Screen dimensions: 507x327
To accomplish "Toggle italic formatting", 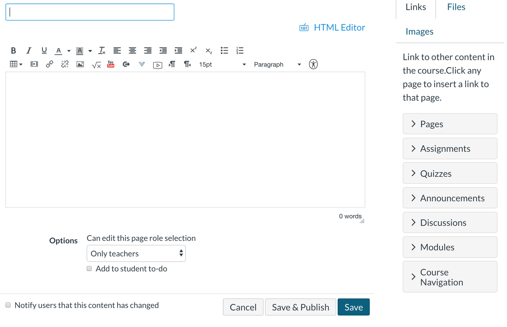I will (29, 51).
